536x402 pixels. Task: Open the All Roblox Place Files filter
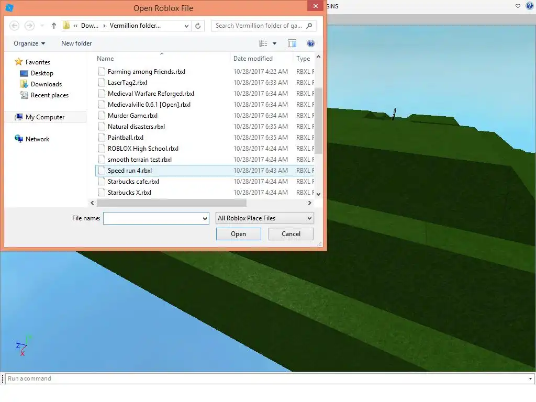click(x=264, y=218)
